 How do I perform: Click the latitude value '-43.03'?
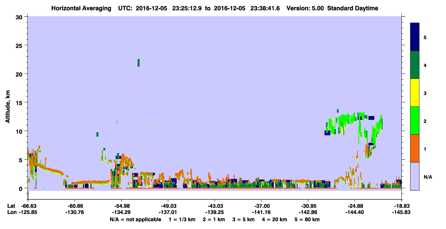214,206
